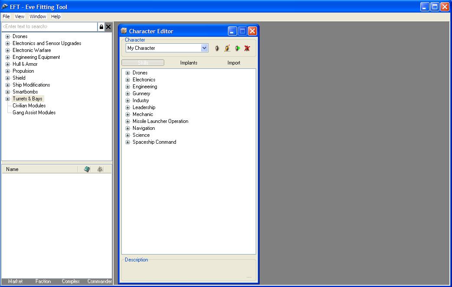Click the EFT application icon in title bar

coord(5,6)
